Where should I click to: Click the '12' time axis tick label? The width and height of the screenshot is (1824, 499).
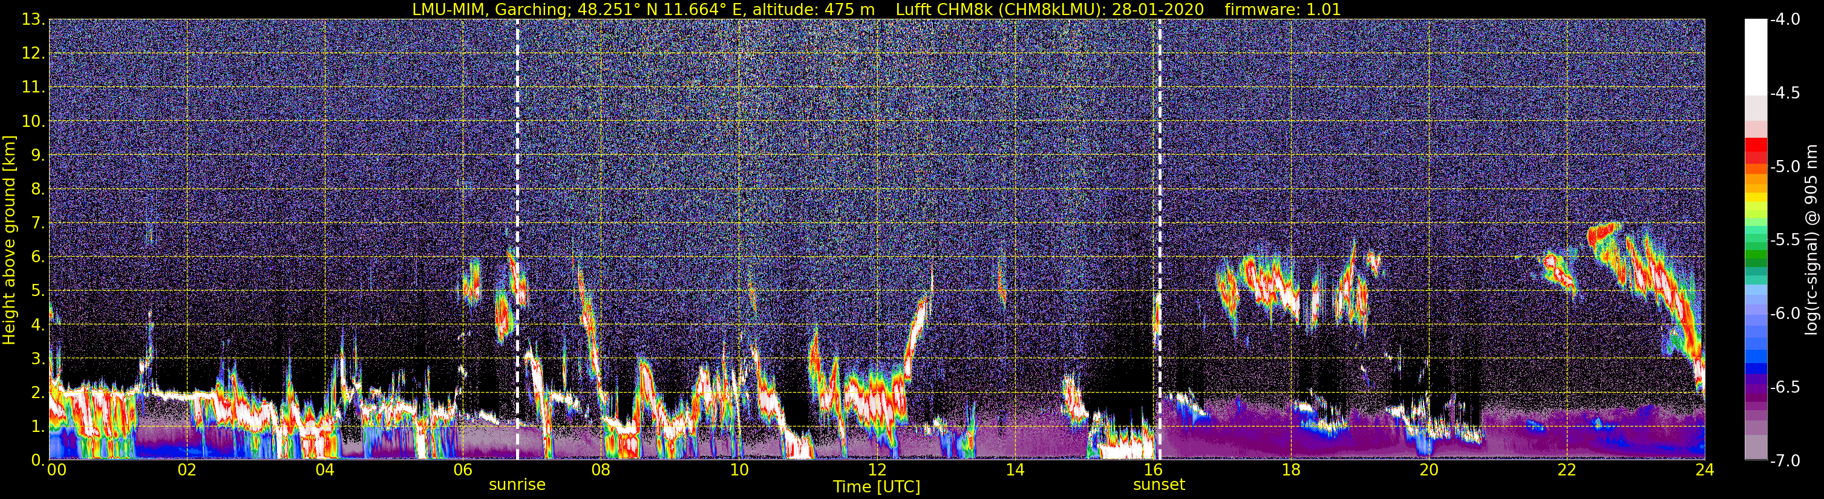(x=877, y=471)
